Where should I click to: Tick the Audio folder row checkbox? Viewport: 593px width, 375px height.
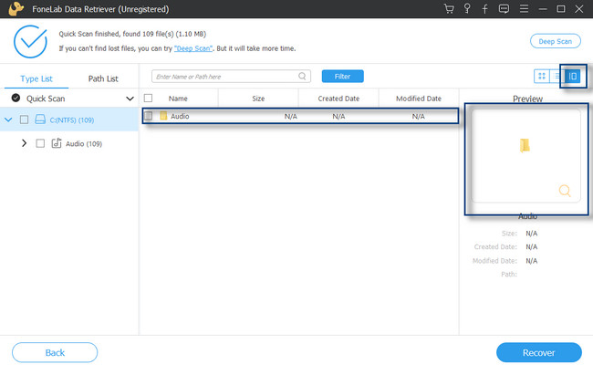coord(148,116)
